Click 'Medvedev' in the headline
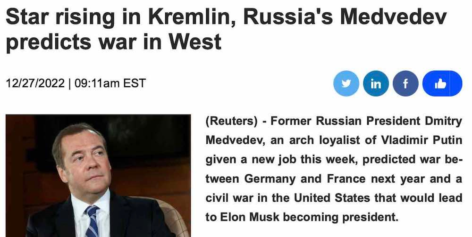472x237 pixels. click(394, 17)
